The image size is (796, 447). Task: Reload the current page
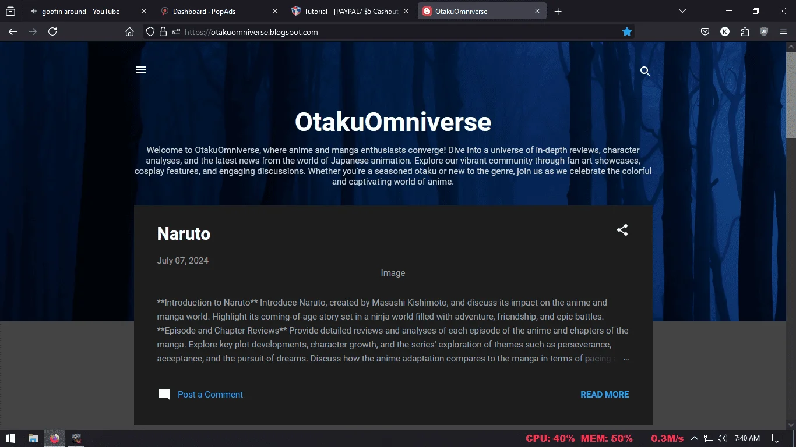click(52, 32)
